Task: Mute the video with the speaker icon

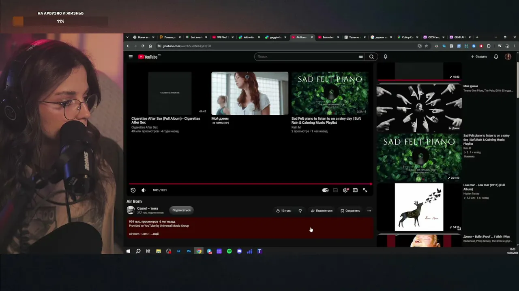Action: 144,190
